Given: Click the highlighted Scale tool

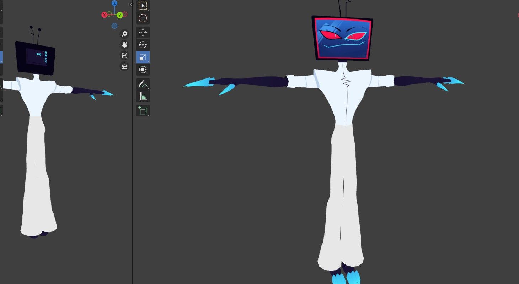Looking at the screenshot, I should point(143,57).
